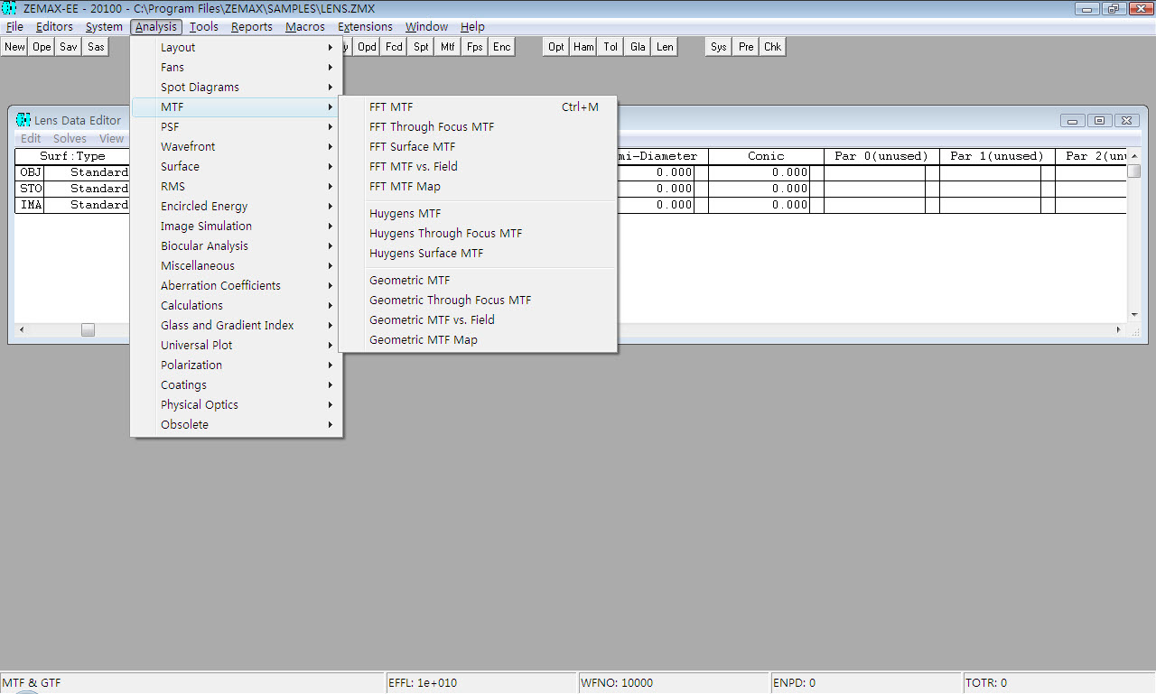The image size is (1156, 694).
Task: Click the Opd toolbar button
Action: click(367, 47)
